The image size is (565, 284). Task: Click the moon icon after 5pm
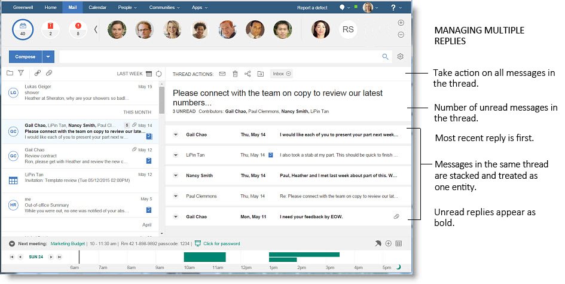(399, 267)
